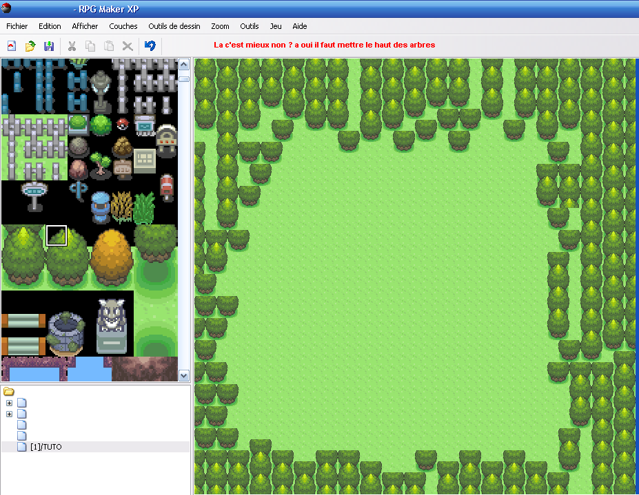Click the Copy toolbar icon
Viewport: 639px width, 495px height.
90,46
